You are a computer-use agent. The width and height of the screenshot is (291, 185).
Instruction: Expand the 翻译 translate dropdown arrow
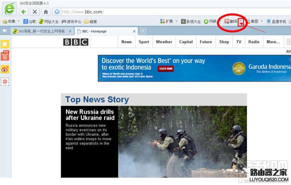tap(241, 22)
